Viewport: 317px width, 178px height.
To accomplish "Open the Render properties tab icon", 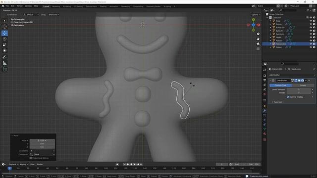I will click(264, 76).
